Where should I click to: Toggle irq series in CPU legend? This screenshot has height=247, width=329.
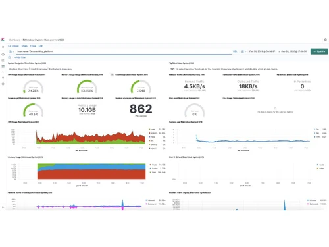pos(153,141)
